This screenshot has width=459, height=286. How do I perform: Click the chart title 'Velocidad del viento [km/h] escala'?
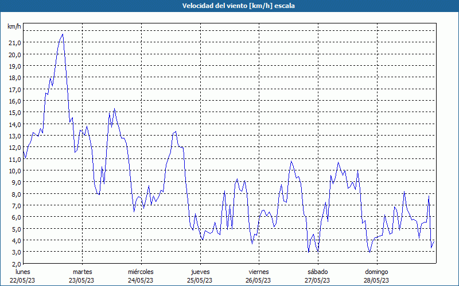tap(238, 6)
